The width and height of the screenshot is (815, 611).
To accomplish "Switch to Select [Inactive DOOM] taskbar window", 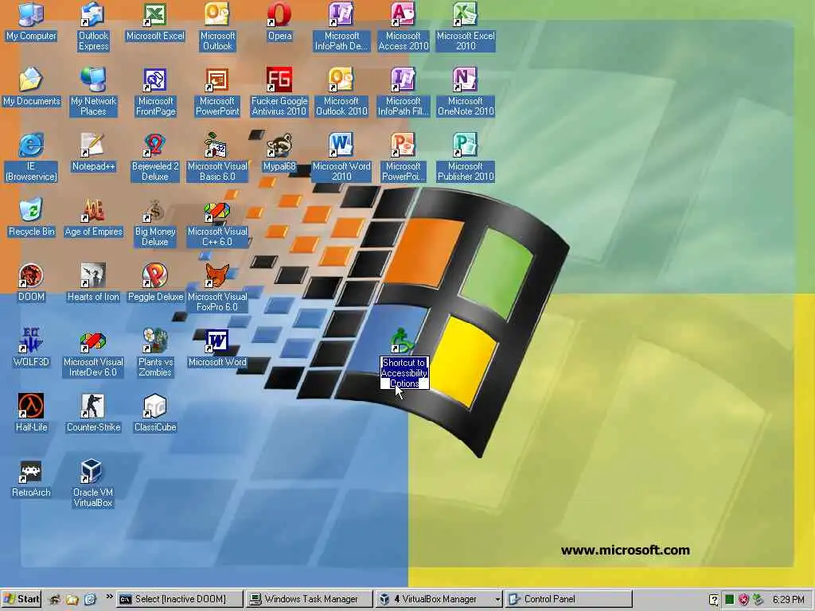I will tap(180, 599).
